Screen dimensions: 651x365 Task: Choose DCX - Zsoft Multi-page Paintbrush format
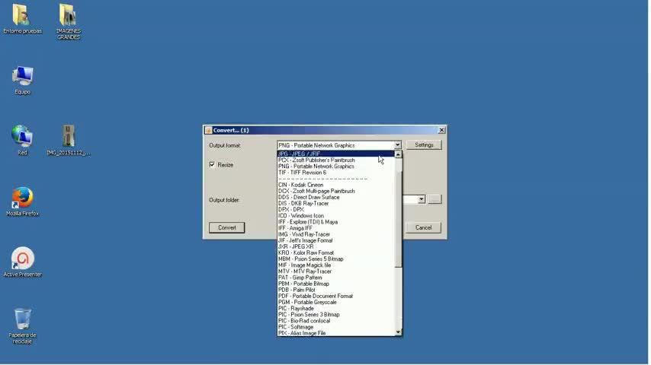tap(336, 191)
